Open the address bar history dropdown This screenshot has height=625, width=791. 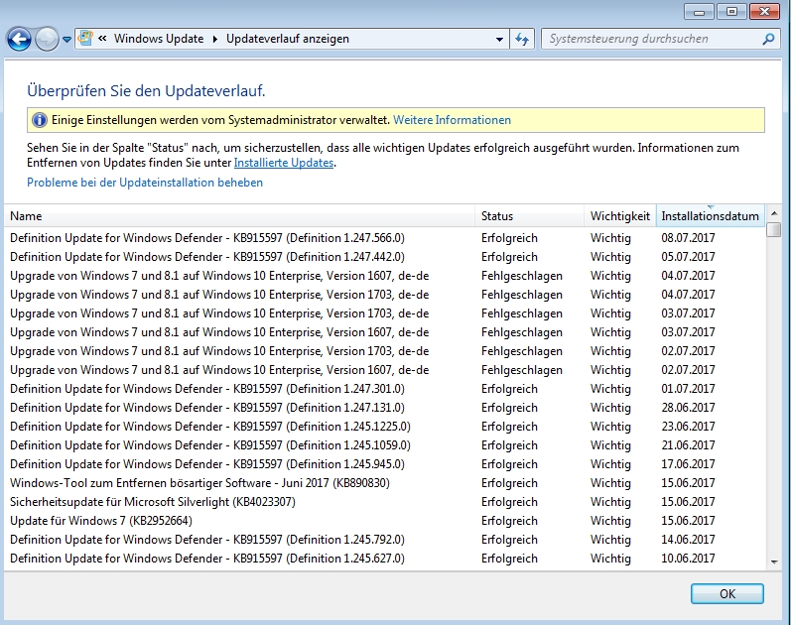point(499,39)
